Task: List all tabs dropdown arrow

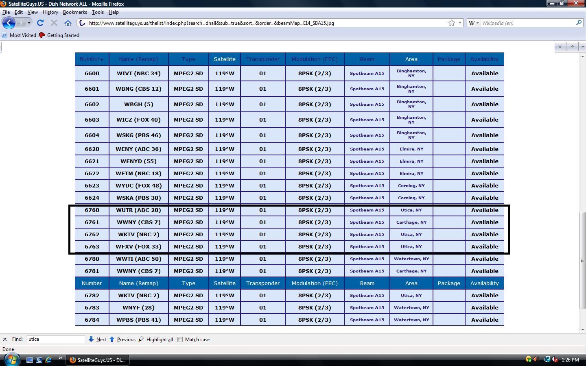Action: point(582,47)
